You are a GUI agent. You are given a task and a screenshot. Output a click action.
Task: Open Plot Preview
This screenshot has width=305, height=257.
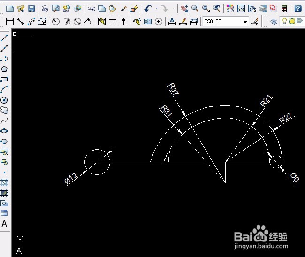pos(56,8)
